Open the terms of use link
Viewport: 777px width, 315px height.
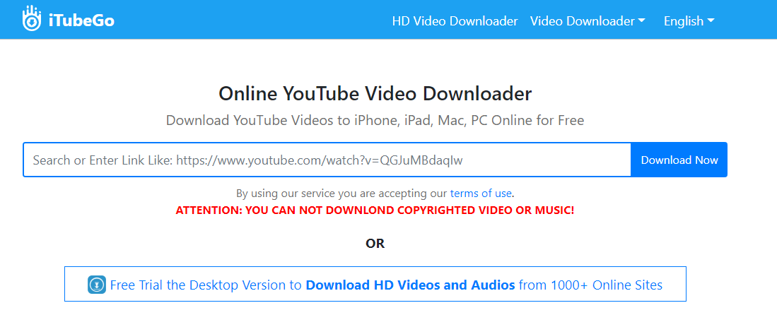[x=480, y=193]
